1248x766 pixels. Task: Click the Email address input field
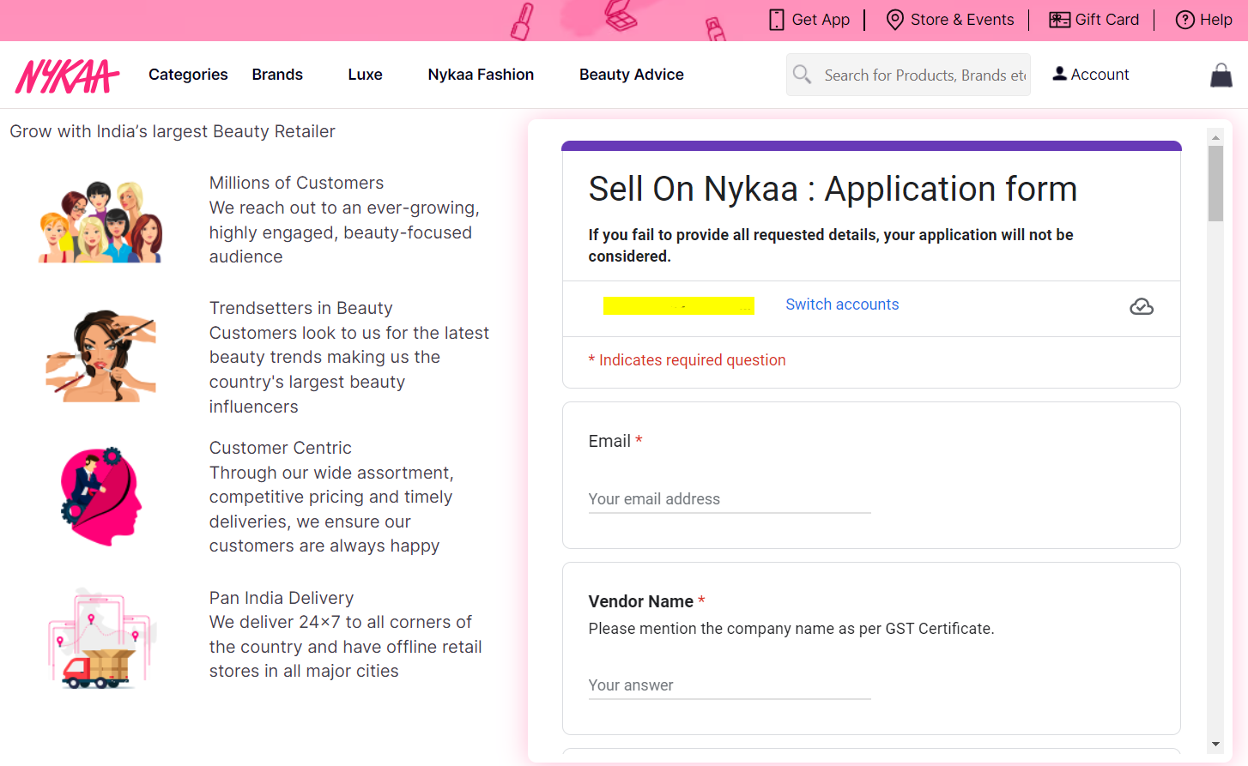(x=729, y=498)
